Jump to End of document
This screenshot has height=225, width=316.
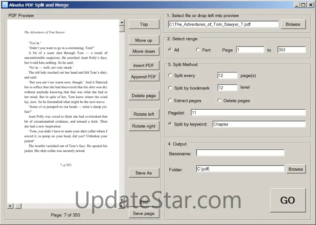click(x=144, y=202)
